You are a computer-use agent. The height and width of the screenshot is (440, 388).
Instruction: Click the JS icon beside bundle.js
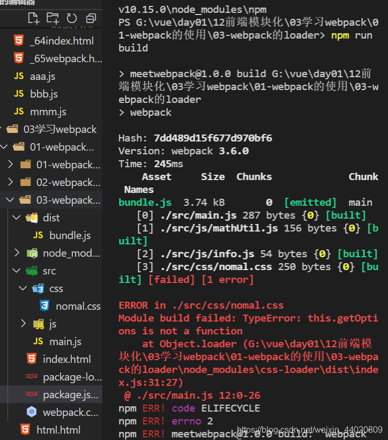tap(38, 235)
